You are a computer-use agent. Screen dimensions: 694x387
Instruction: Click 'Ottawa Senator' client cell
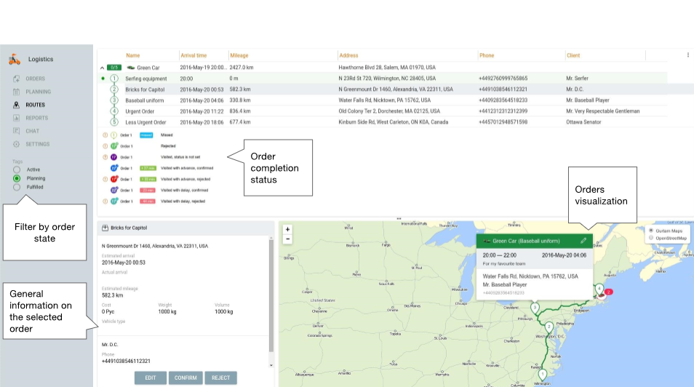click(583, 122)
